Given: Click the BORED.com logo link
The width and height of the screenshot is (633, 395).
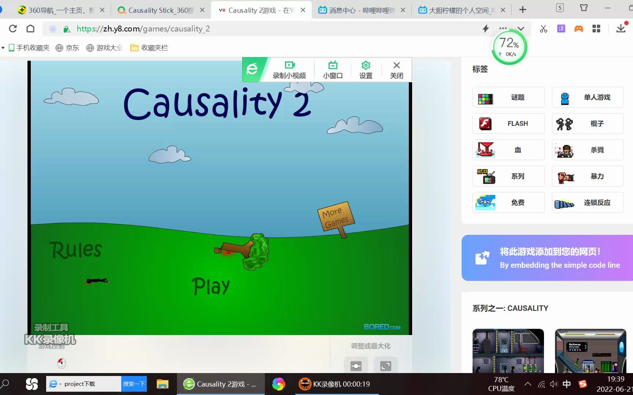Looking at the screenshot, I should point(382,327).
